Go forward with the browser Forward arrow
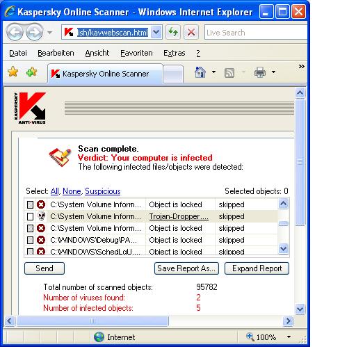The height and width of the screenshot is (347, 356). [34, 32]
